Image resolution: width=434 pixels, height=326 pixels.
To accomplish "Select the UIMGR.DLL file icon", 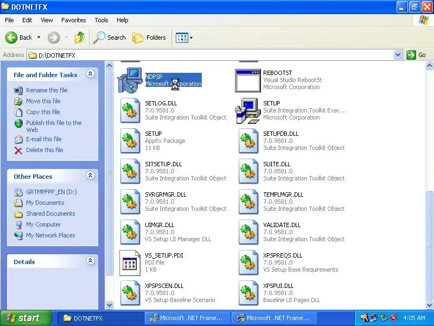I will [130, 233].
